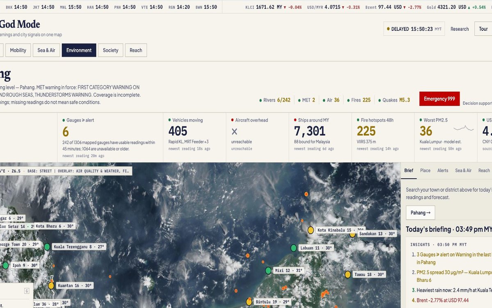492x308 pixels.
Task: Click the Quakes M5.3 status chip
Action: pos(394,100)
